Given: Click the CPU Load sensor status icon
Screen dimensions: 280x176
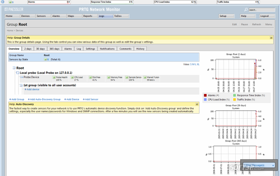Looking at the screenshot, I should pyautogui.click(x=72, y=77).
